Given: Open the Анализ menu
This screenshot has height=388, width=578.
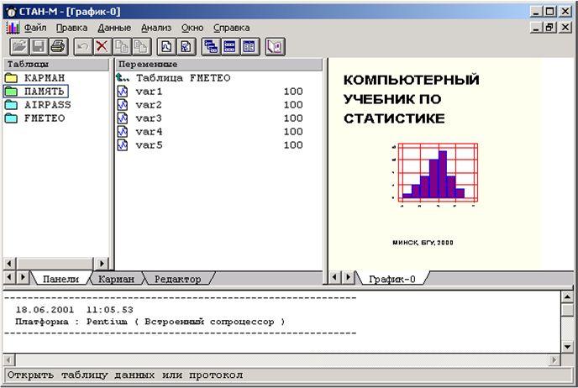Looking at the screenshot, I should click(156, 28).
